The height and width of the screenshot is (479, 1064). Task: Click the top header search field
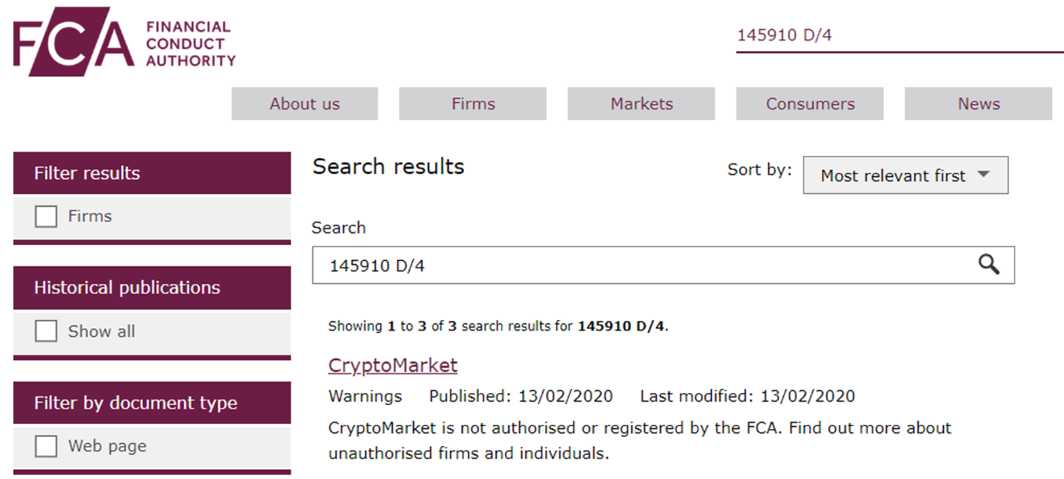point(896,36)
